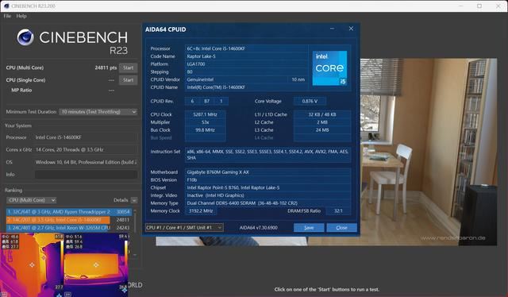Open the Help menu

pyautogui.click(x=21, y=16)
